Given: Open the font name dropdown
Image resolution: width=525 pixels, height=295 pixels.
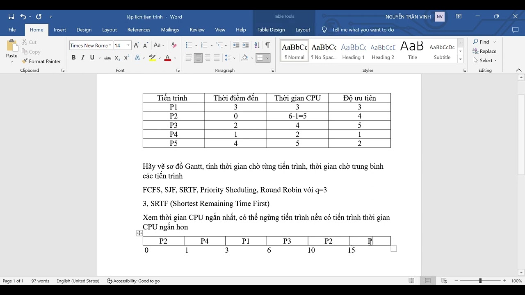Looking at the screenshot, I should 110,45.
